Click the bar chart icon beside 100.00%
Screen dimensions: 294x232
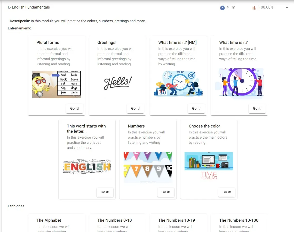[254, 8]
